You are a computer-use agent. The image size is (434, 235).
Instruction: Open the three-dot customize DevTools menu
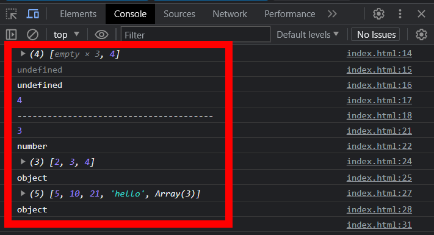point(400,14)
